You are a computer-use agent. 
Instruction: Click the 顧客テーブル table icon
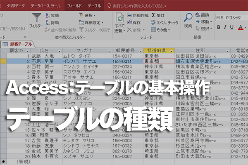[5, 44]
